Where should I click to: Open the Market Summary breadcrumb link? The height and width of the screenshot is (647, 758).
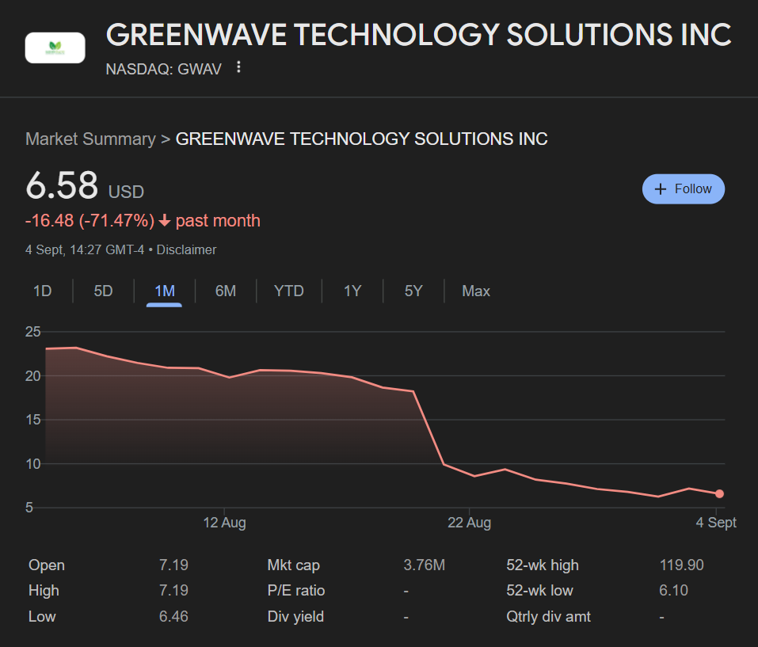tap(90, 139)
